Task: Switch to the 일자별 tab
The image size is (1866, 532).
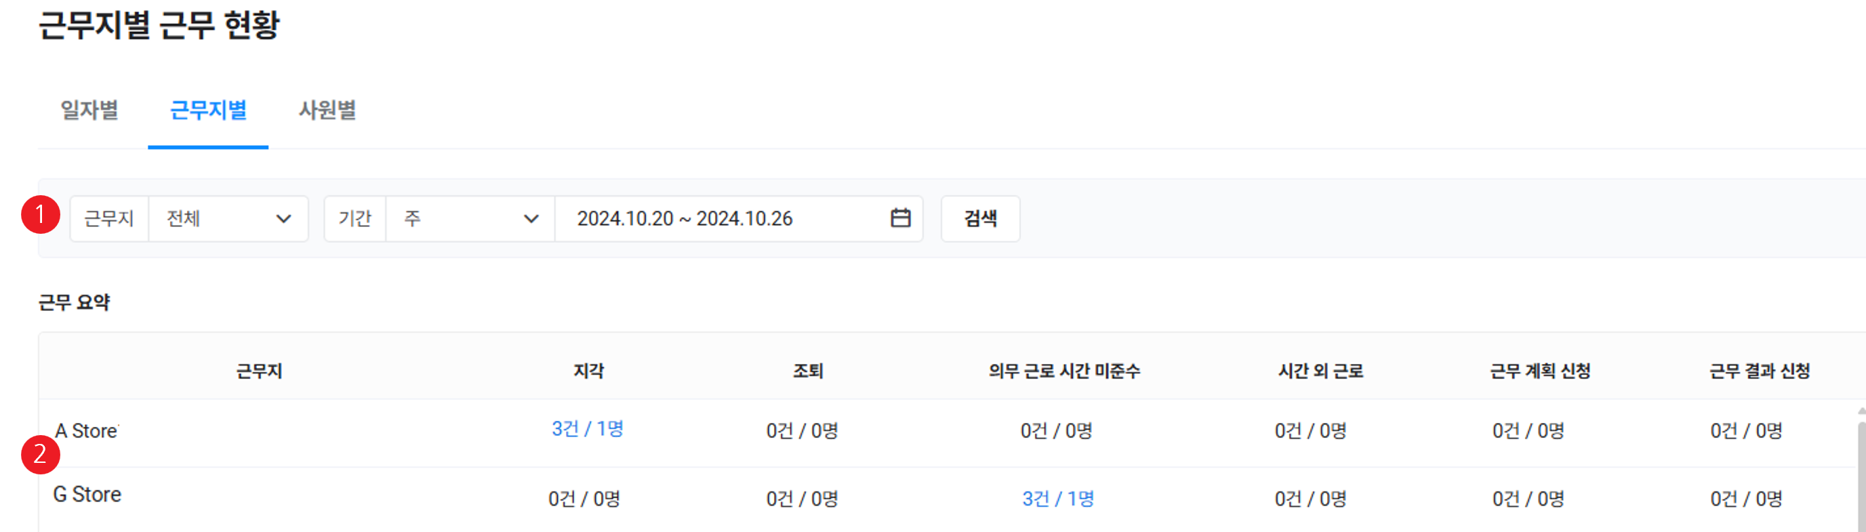Action: point(89,110)
